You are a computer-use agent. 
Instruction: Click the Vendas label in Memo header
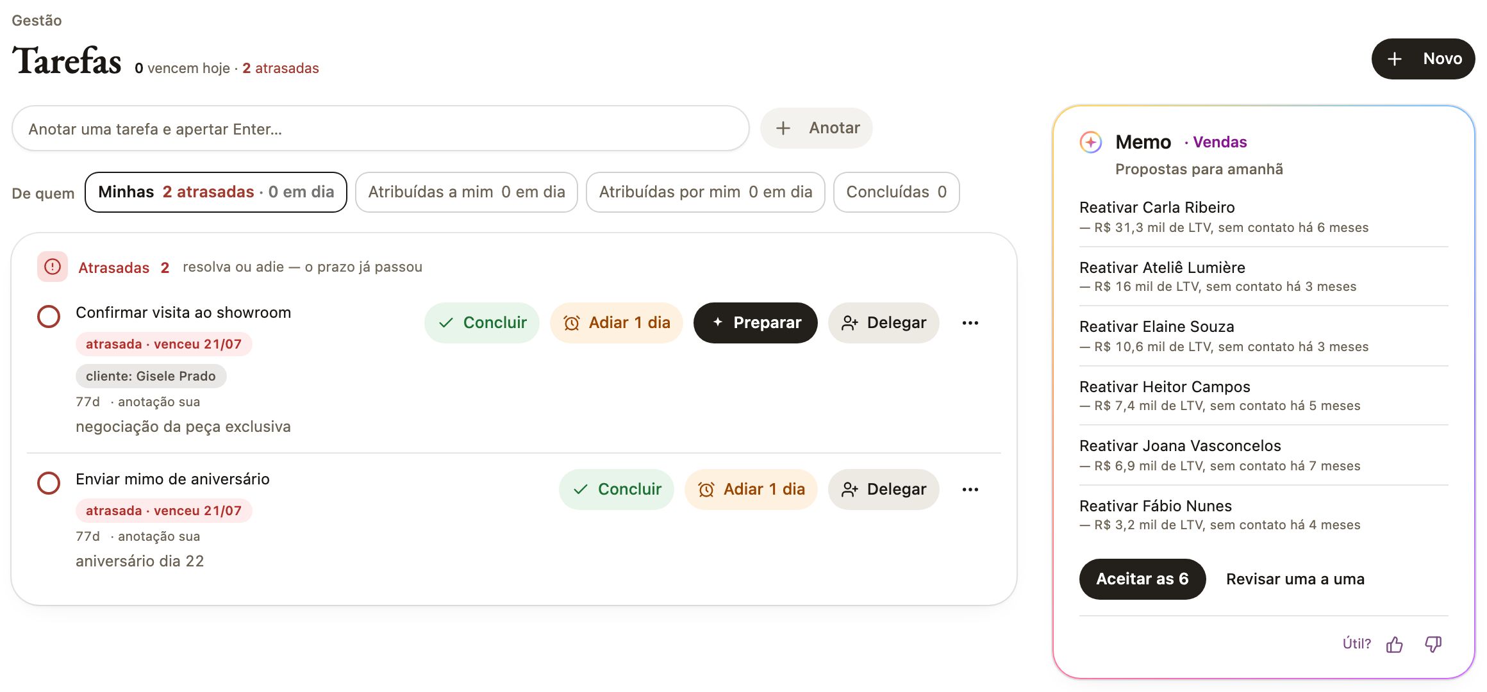pyautogui.click(x=1220, y=142)
